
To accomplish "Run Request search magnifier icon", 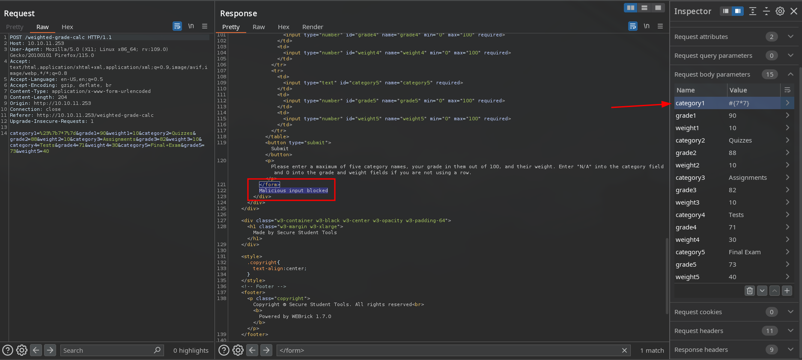I will 158,350.
